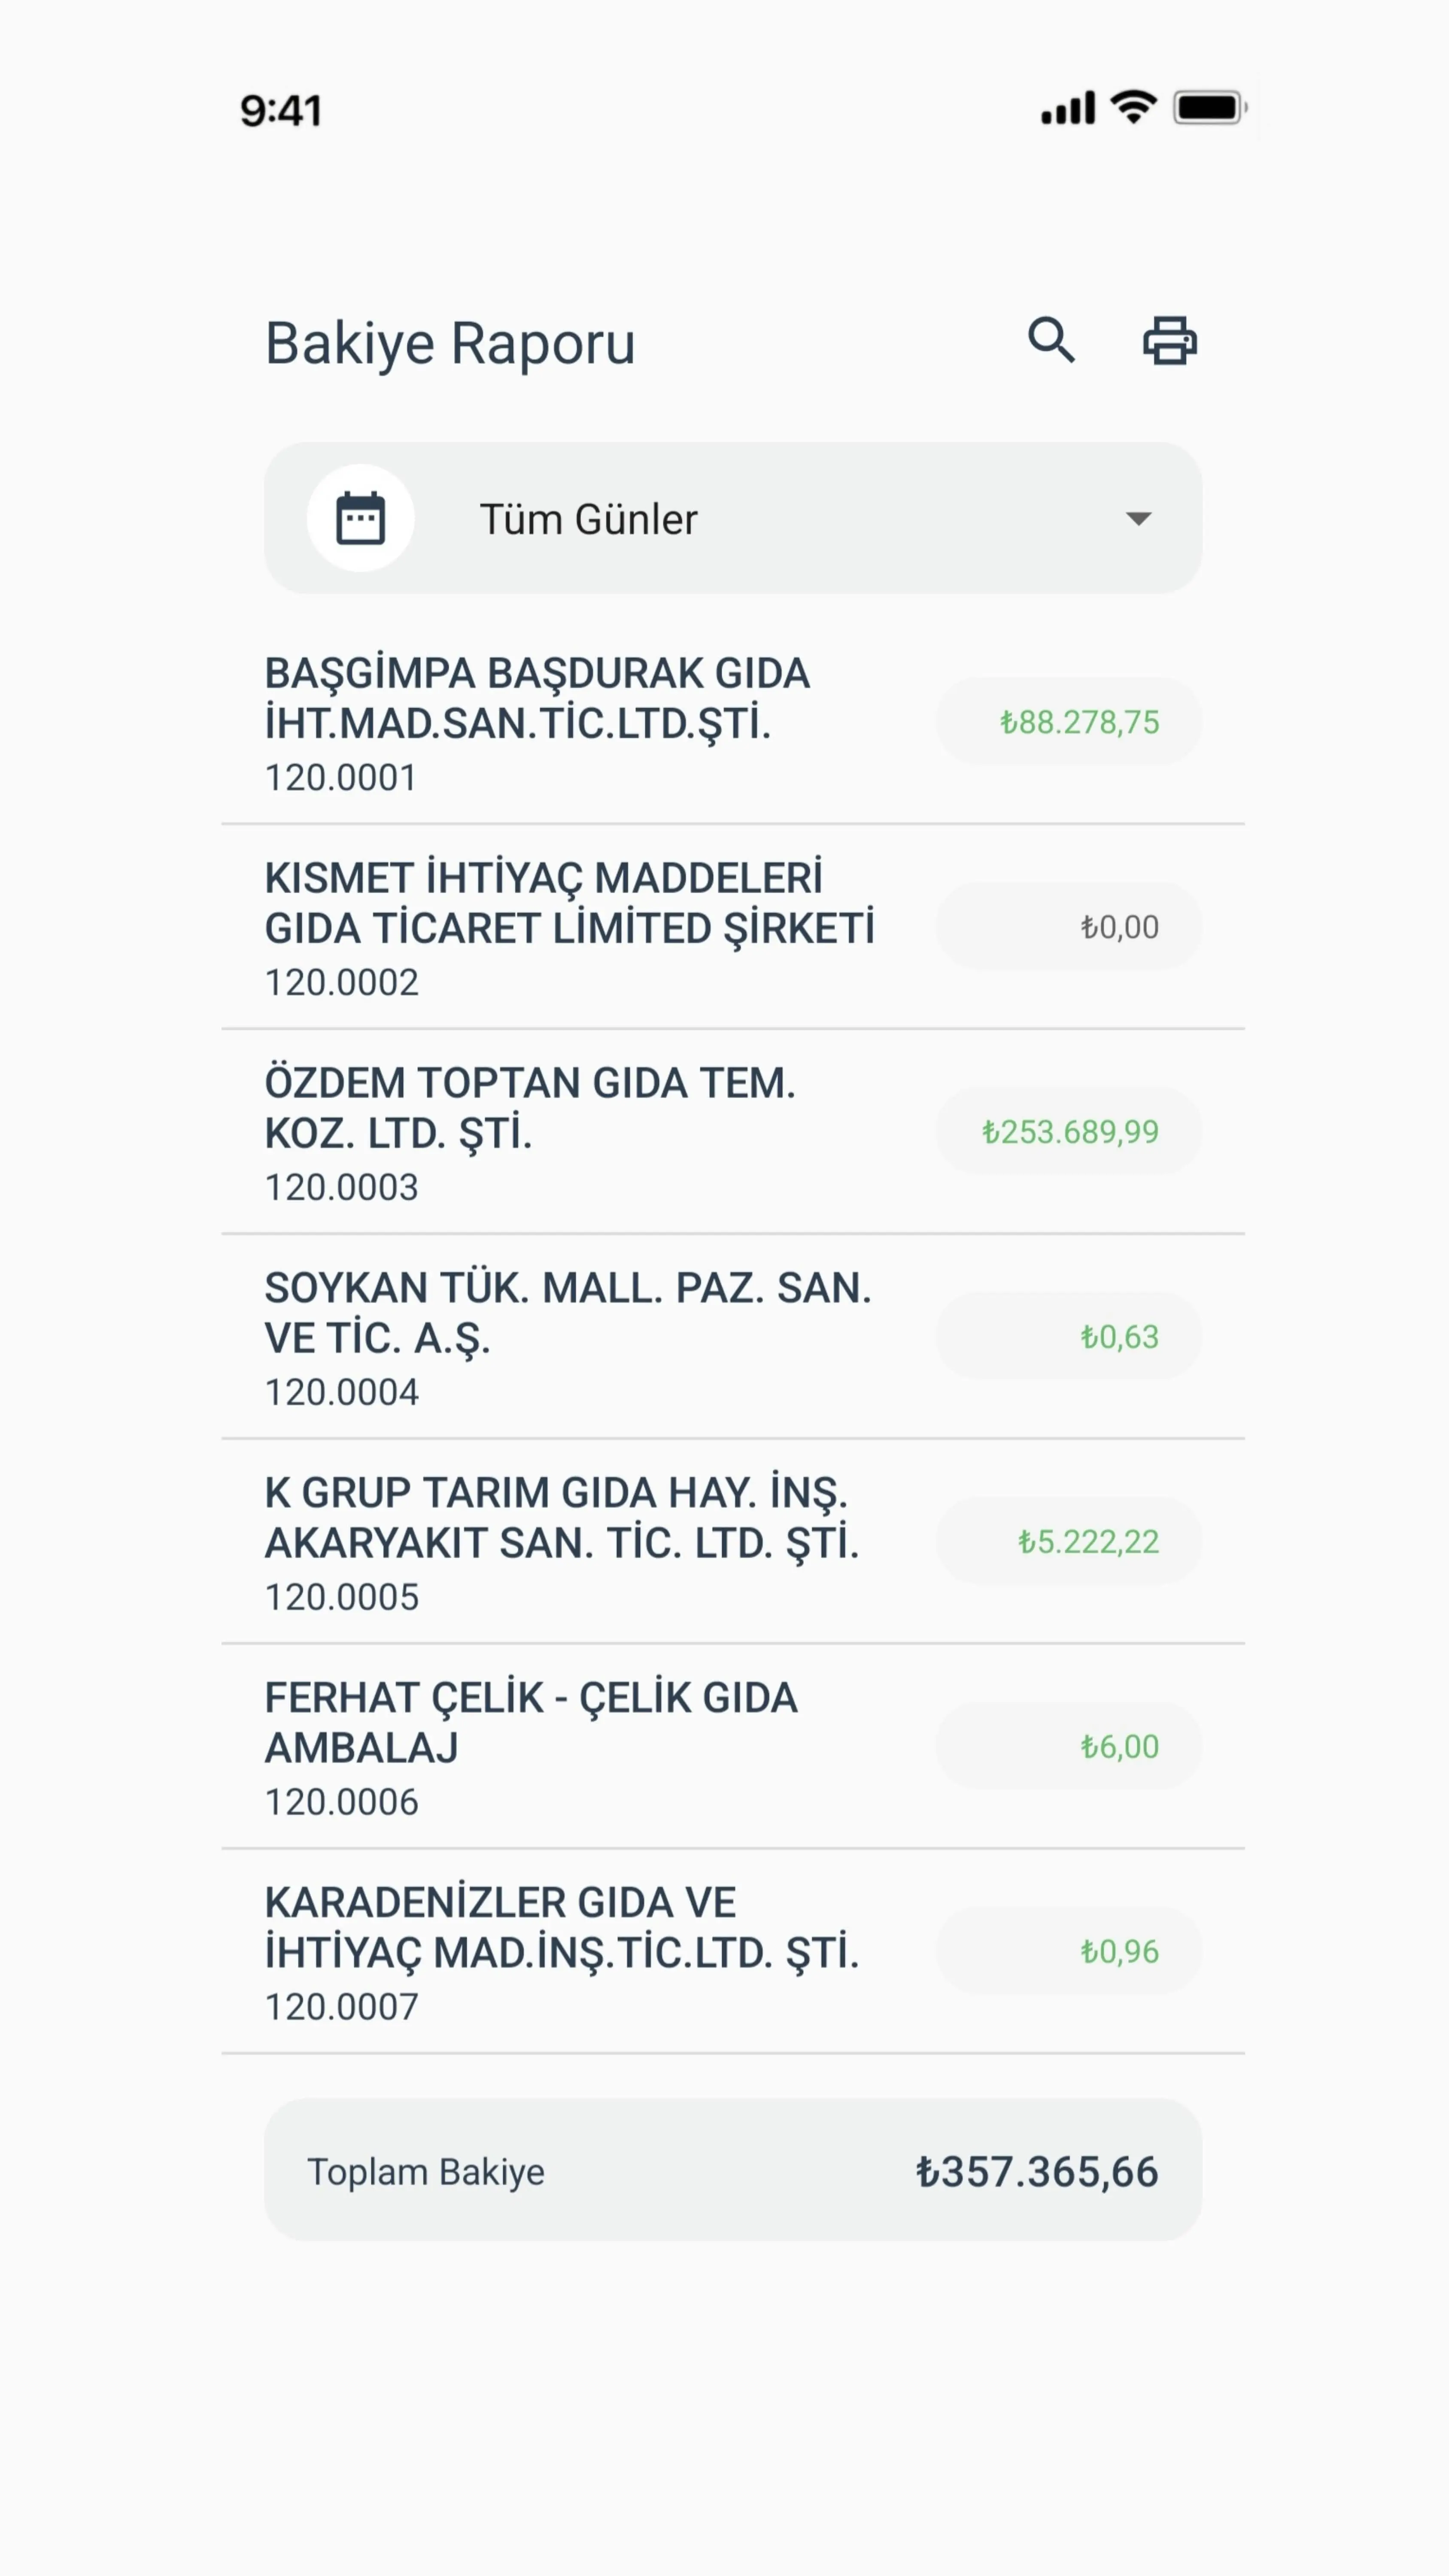Tap the ₺88.278,75 balance chip

1068,722
